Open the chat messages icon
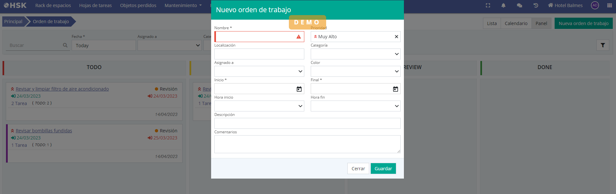The width and height of the screenshot is (616, 194). 519,5
